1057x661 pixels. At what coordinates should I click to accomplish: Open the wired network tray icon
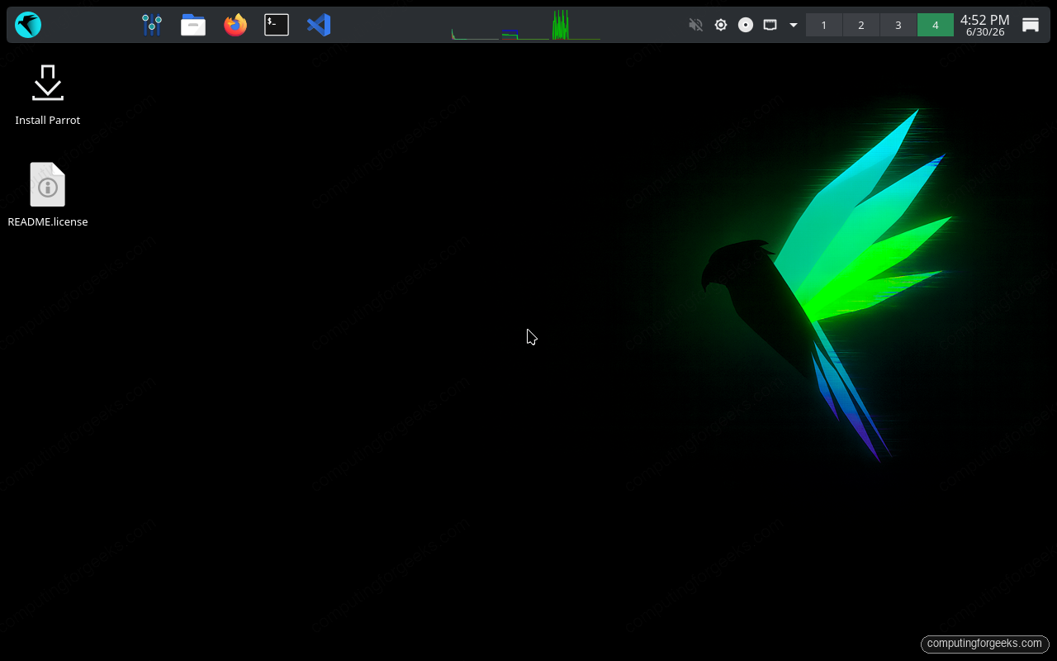770,25
